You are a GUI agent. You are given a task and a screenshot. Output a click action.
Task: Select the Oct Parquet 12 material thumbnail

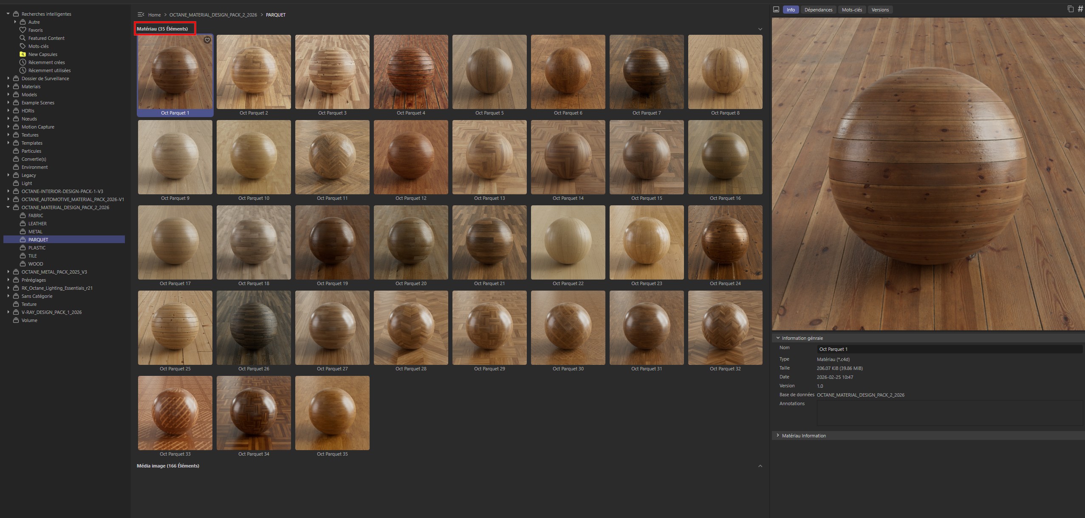pos(410,157)
